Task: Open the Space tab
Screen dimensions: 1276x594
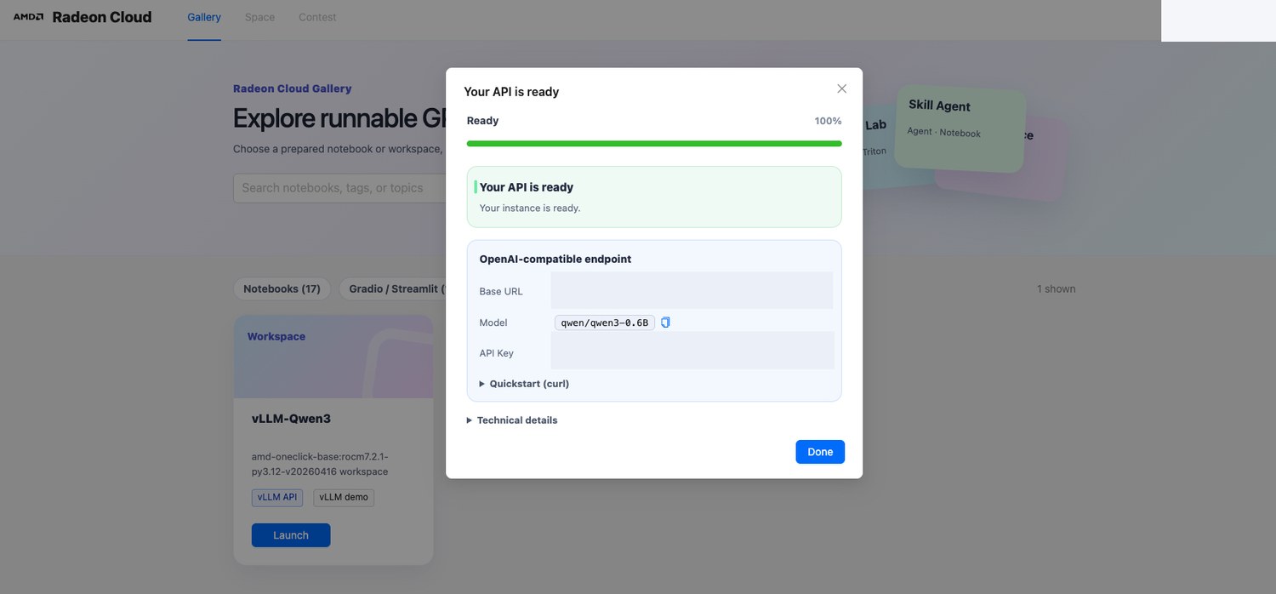Action: click(x=259, y=17)
